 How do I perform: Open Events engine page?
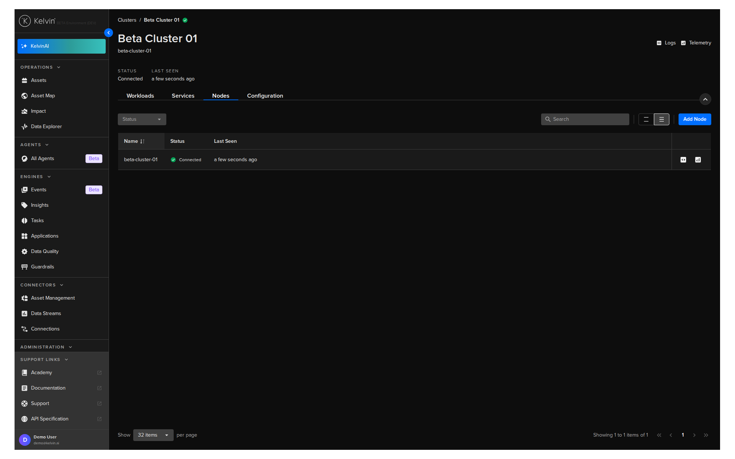[61, 190]
